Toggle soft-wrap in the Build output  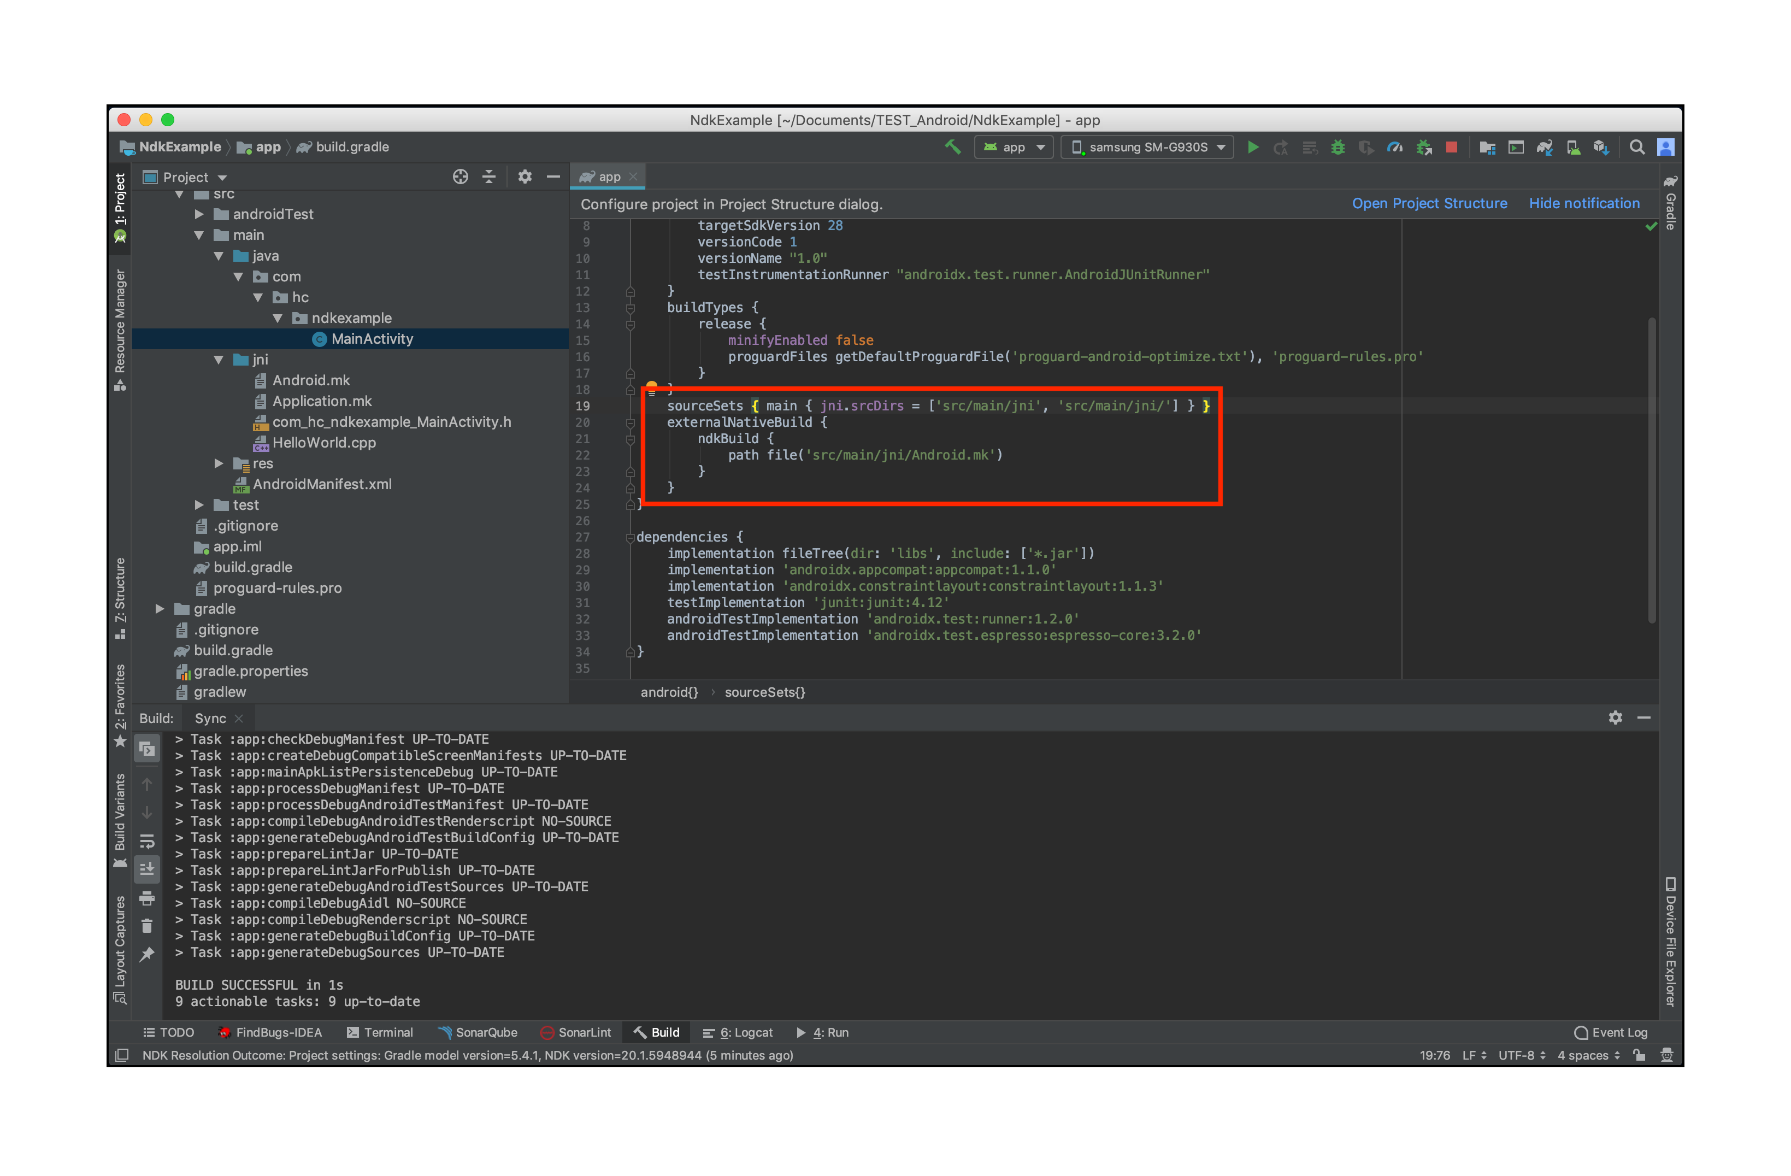pos(148,841)
